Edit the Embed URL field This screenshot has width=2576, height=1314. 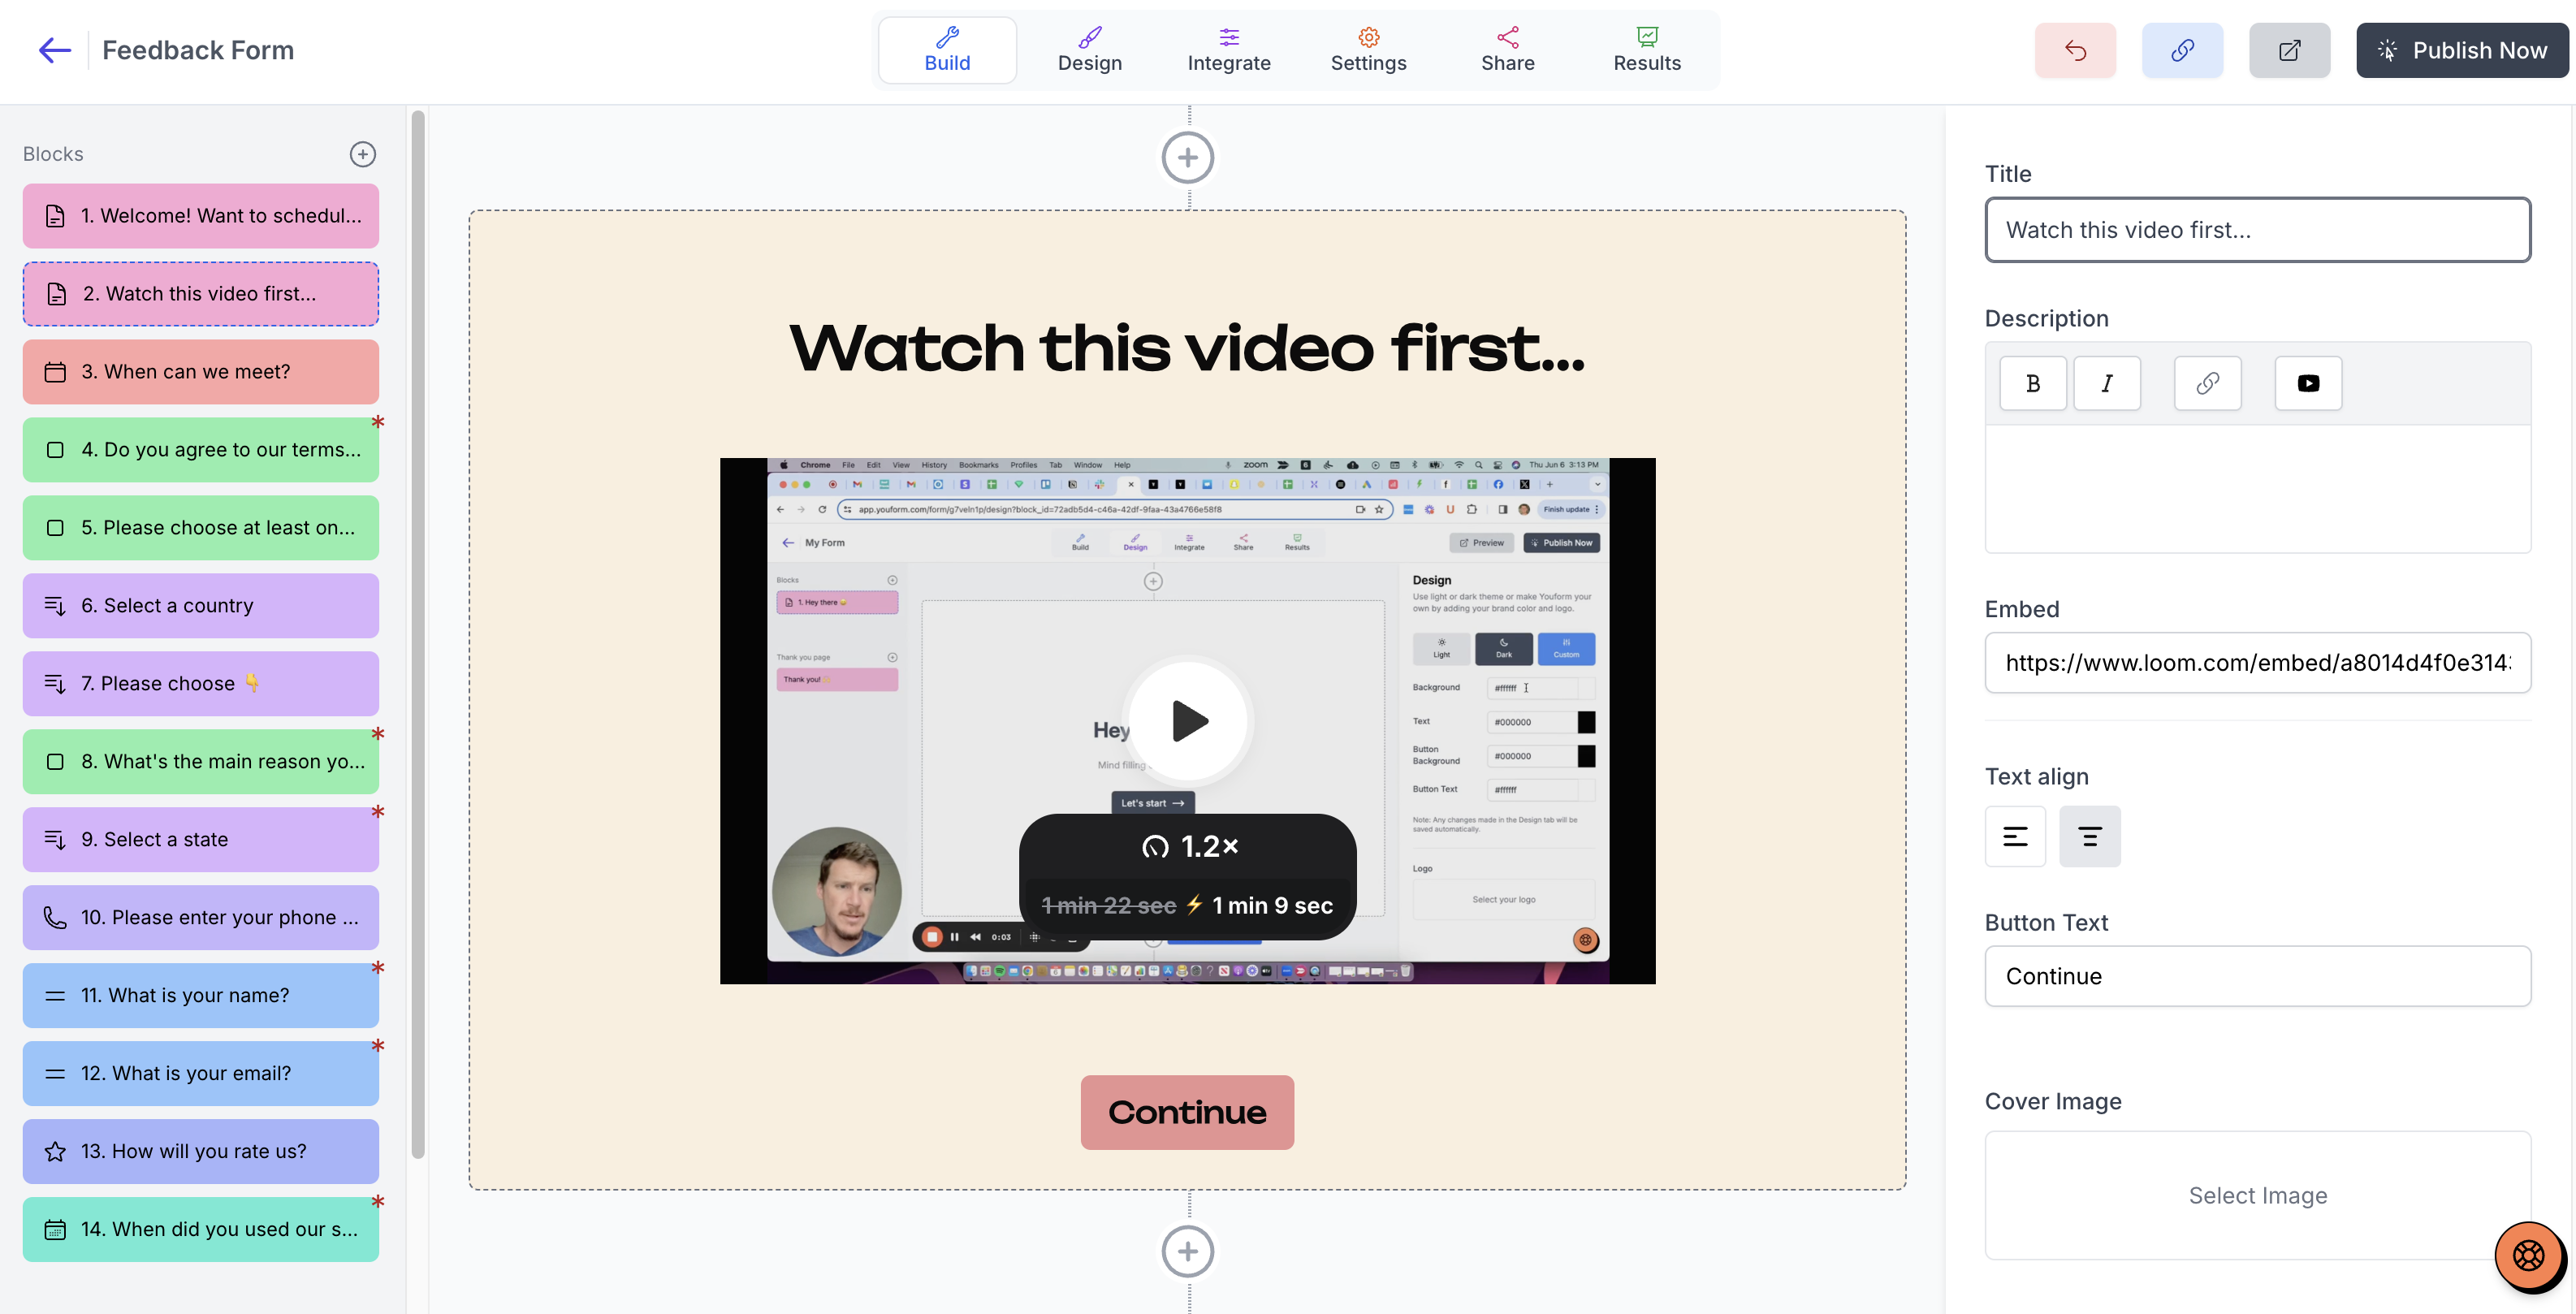click(2257, 663)
